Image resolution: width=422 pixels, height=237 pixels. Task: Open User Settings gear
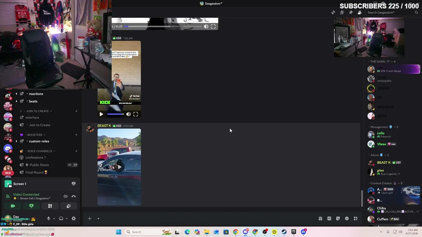[74, 219]
